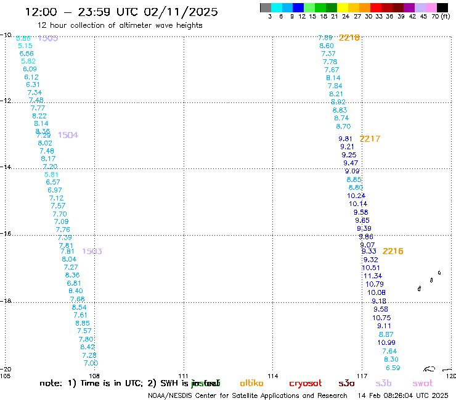Click the s3b pass number '1505'
This screenshot has height=401, width=456.
pos(48,38)
